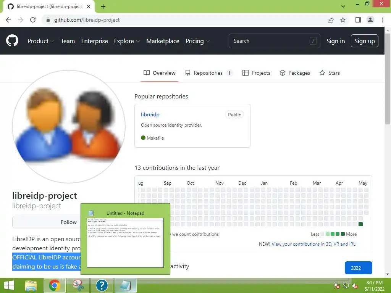
Task: Click the network tray icon
Action: (x=346, y=286)
